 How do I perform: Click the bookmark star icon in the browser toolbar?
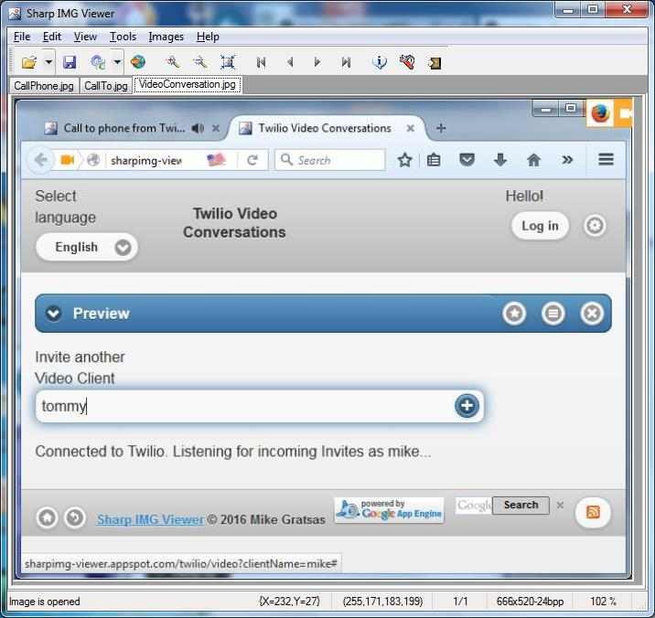pyautogui.click(x=404, y=160)
